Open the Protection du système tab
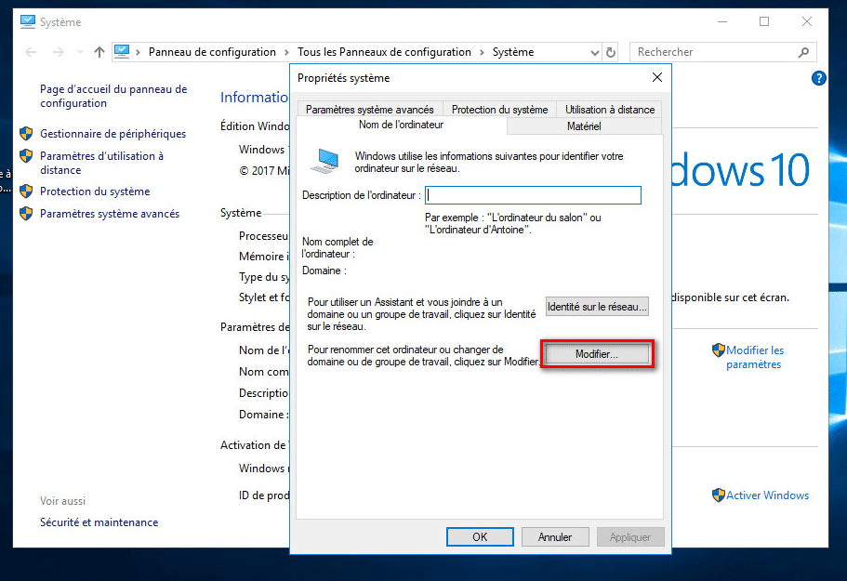Image resolution: width=847 pixels, height=581 pixels. (x=499, y=109)
